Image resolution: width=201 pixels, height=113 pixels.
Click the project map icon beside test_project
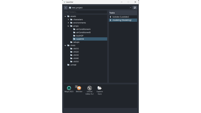70,8
